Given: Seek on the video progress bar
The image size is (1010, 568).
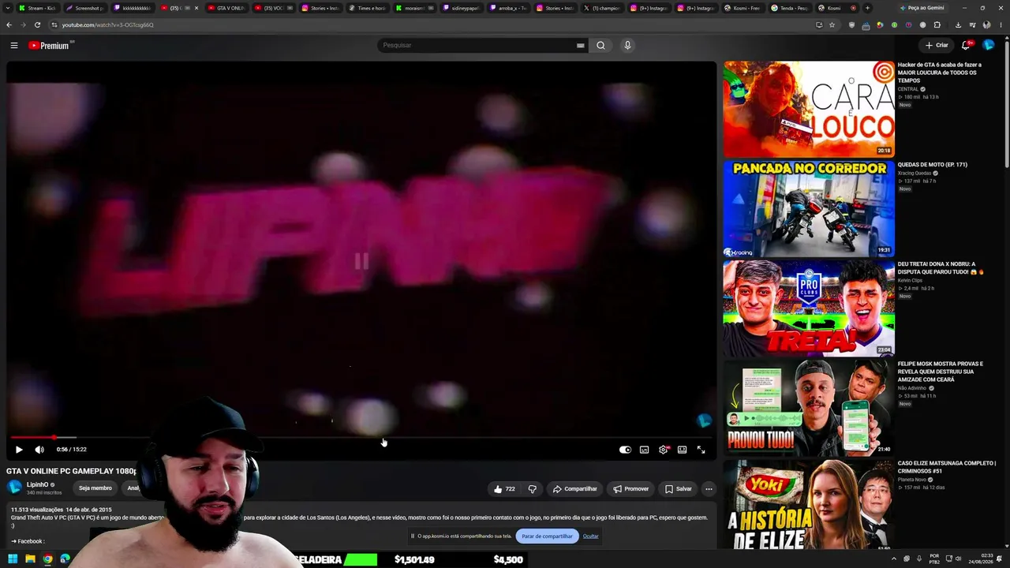Looking at the screenshot, I should pyautogui.click(x=361, y=437).
